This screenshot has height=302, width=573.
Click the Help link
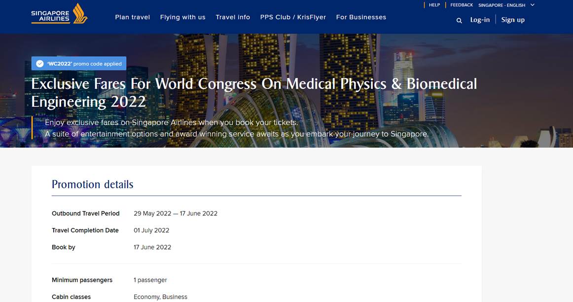click(x=434, y=5)
